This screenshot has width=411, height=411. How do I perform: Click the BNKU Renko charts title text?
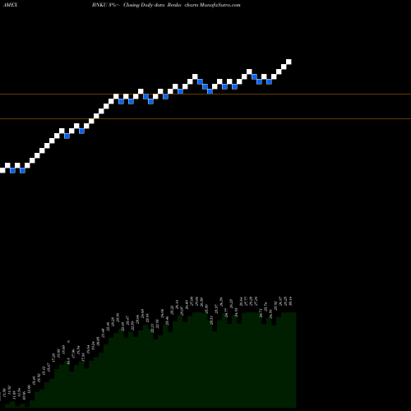pyautogui.click(x=166, y=5)
